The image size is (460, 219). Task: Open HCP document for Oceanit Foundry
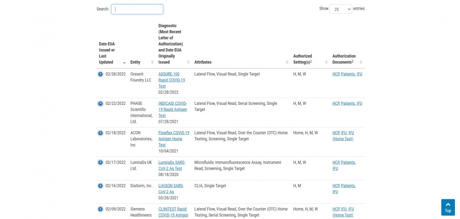(336, 74)
